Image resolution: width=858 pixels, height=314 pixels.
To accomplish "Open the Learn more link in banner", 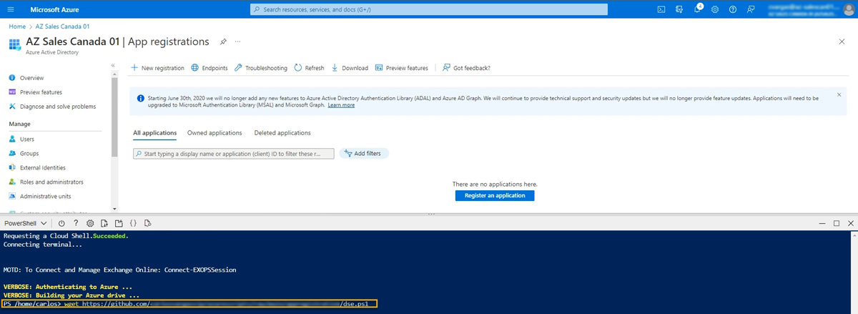I will pos(341,105).
